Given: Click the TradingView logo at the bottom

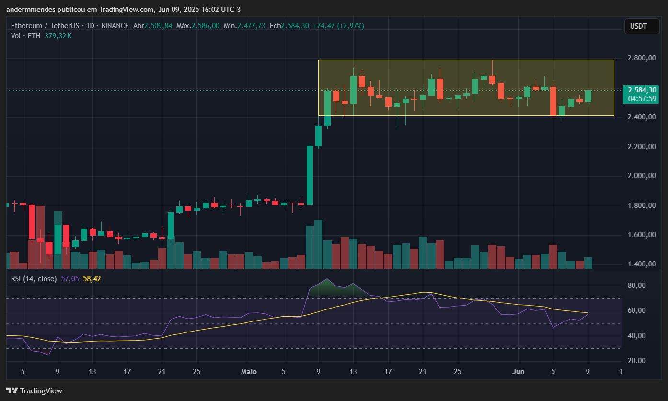Looking at the screenshot, I should pyautogui.click(x=34, y=390).
